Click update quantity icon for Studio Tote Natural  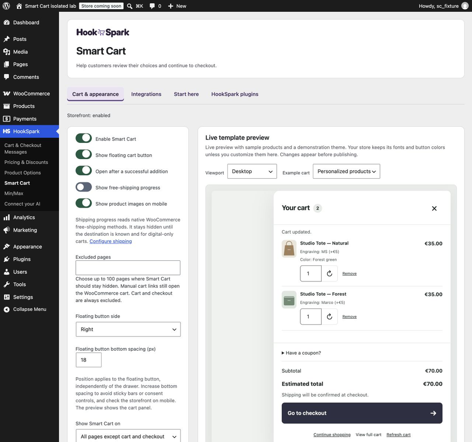pyautogui.click(x=329, y=274)
